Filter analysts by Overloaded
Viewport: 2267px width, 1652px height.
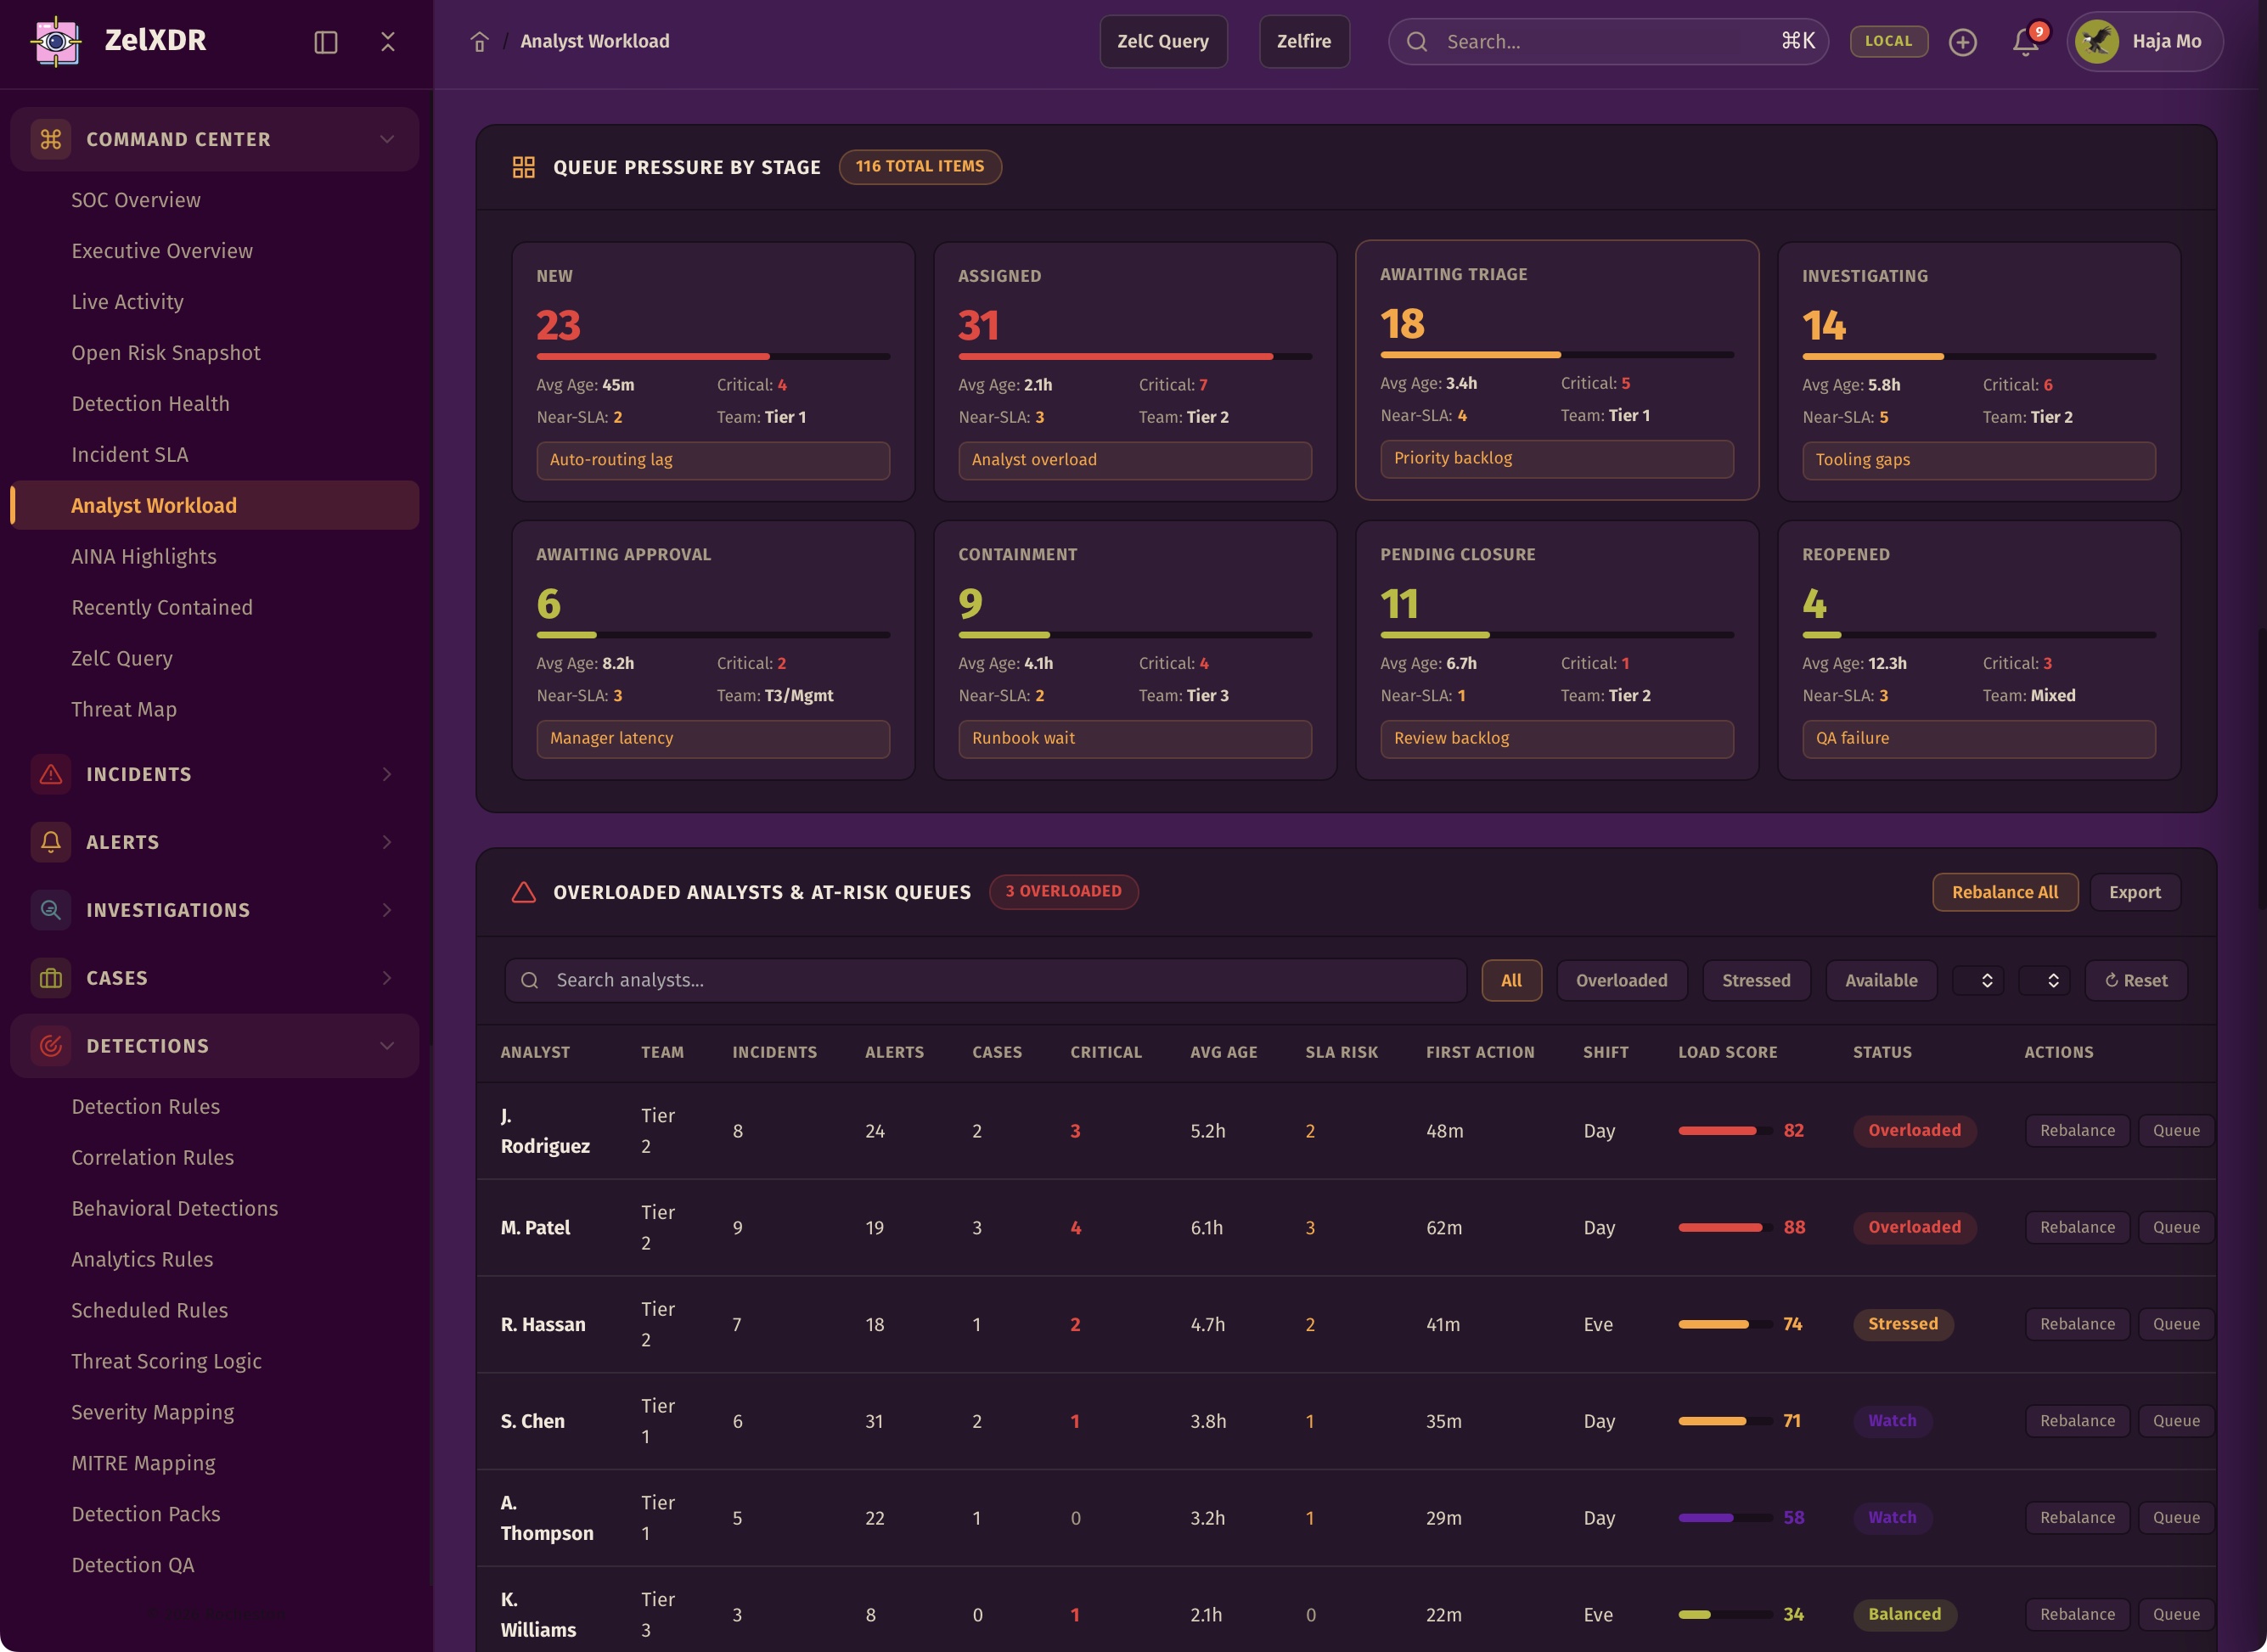1621,980
